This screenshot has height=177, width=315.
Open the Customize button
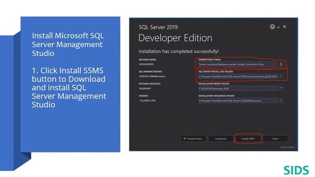(220, 139)
